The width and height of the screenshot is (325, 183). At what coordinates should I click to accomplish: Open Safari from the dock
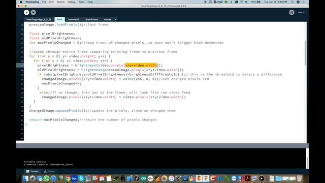[x=53, y=178]
